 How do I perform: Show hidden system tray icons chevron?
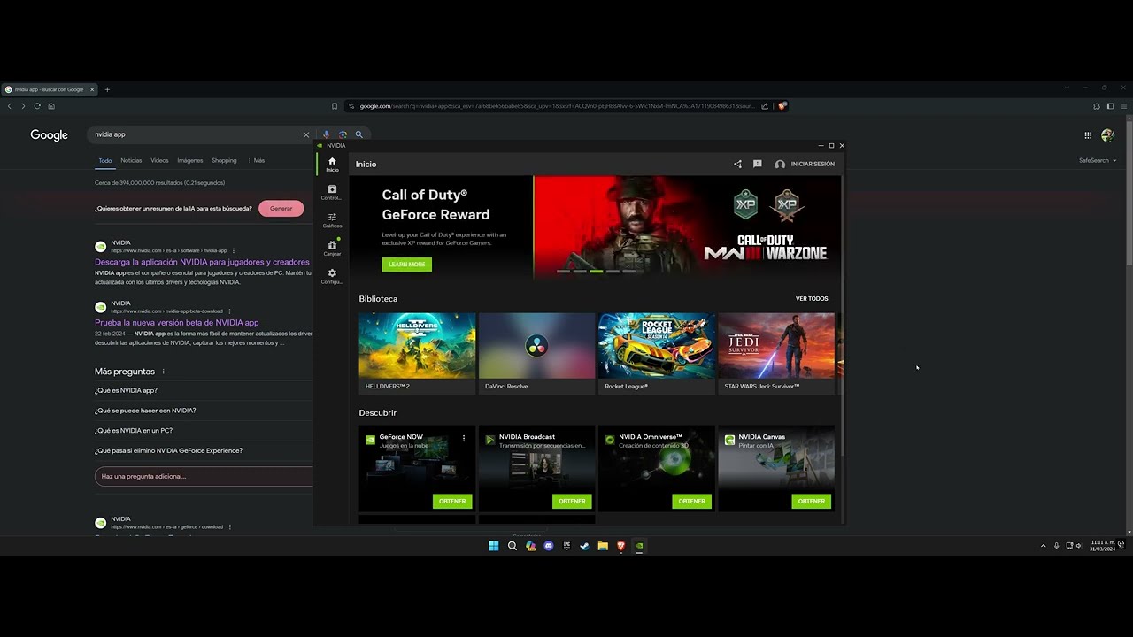1043,546
